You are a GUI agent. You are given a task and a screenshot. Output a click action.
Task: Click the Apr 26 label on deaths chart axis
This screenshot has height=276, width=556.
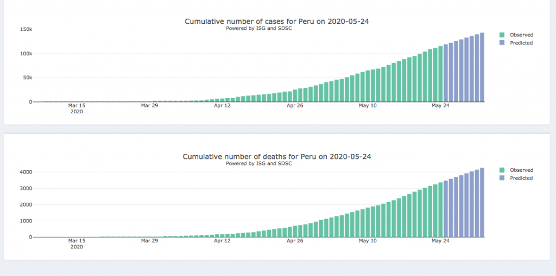pos(295,241)
